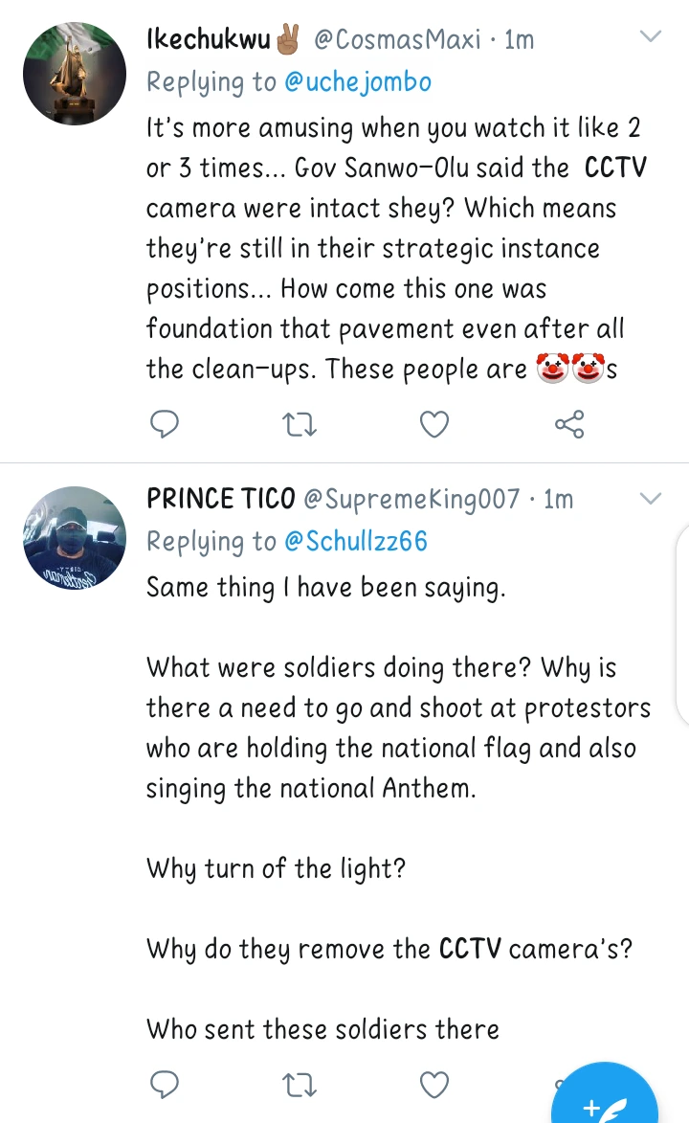This screenshot has width=689, height=1123.
Task: Open @Schullzz66 mention link
Action: click(355, 542)
